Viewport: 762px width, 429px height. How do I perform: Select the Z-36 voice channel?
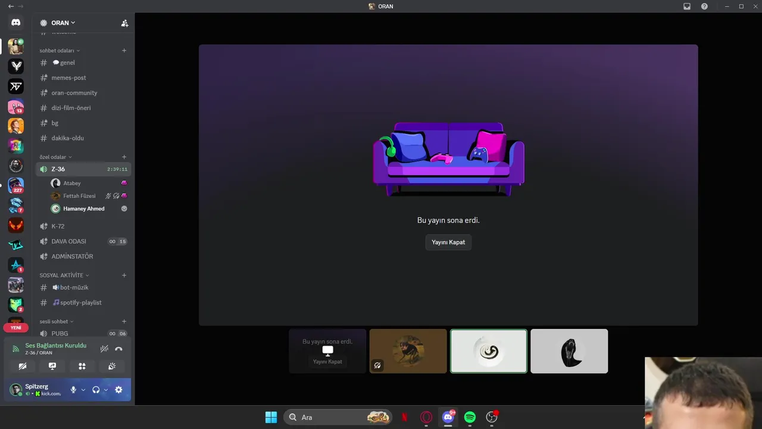pyautogui.click(x=83, y=169)
